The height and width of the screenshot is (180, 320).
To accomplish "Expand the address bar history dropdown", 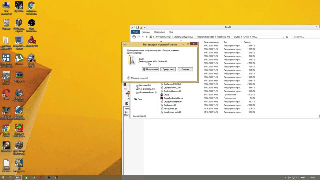I will pyautogui.click(x=283, y=37).
